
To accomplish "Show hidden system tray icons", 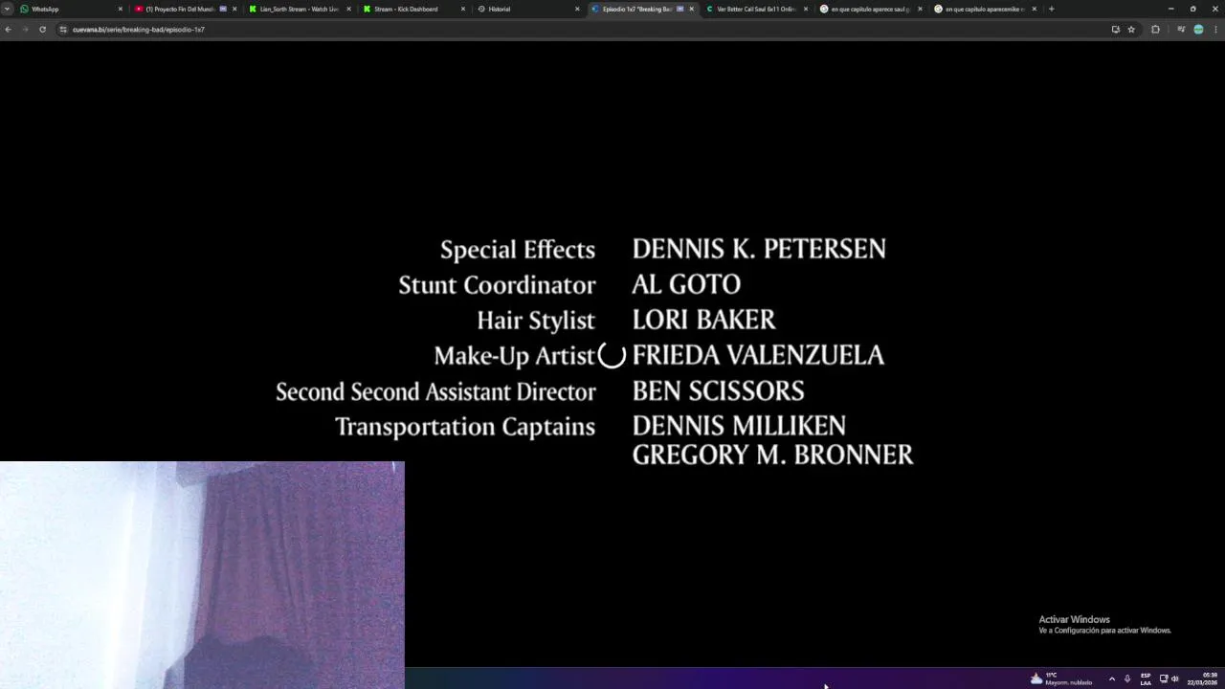I will click(x=1111, y=678).
